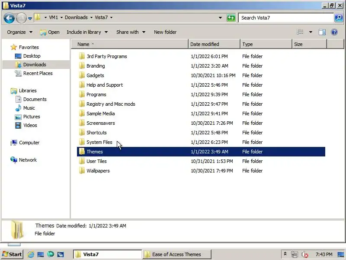346x260 pixels.
Task: Switch to Ease of Access Themes window
Action: click(x=177, y=254)
